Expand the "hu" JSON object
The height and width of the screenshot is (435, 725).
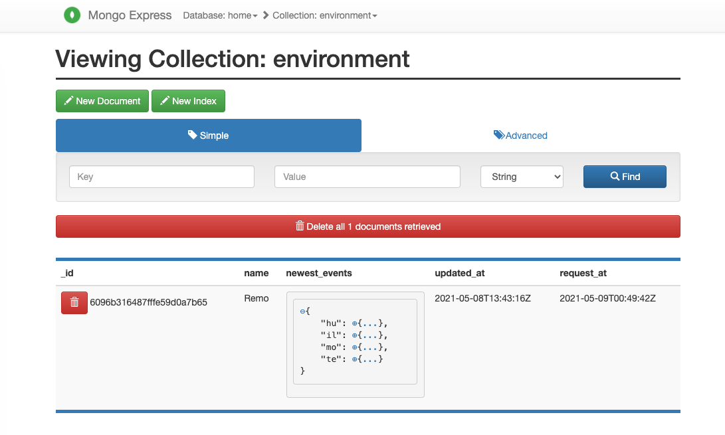click(355, 323)
